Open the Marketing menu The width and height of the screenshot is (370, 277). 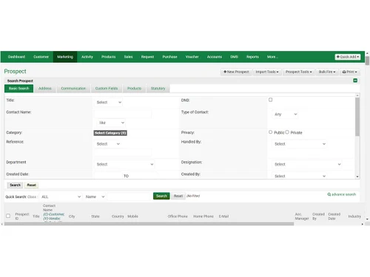coord(65,57)
